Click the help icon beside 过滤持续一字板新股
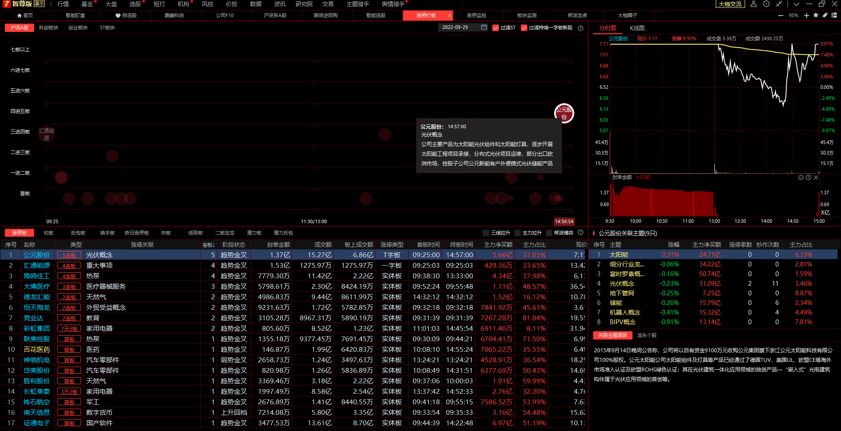Viewport: 841px width, 431px height. pos(580,28)
